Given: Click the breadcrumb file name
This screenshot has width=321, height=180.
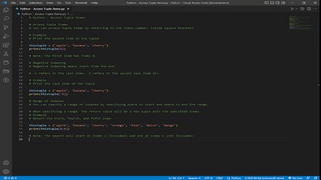Looking at the screenshot, I should 44,14.
